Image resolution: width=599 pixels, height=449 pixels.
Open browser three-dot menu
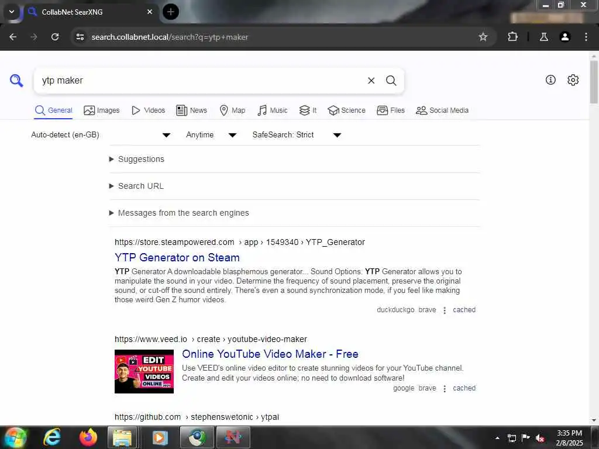coord(586,37)
